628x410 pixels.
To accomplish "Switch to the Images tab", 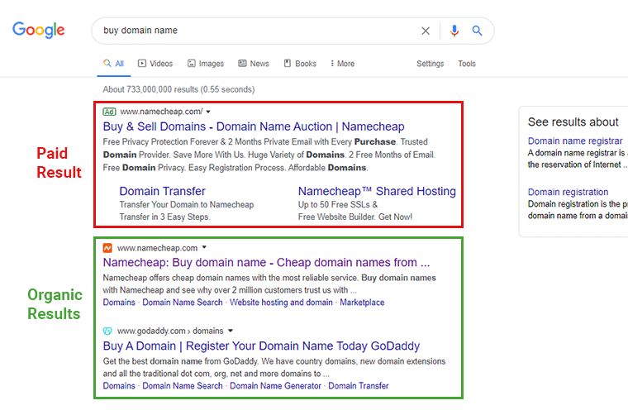I will point(206,64).
